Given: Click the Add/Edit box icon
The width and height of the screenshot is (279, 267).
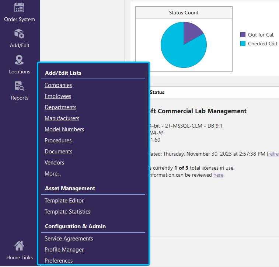Looking at the screenshot, I should (19, 34).
